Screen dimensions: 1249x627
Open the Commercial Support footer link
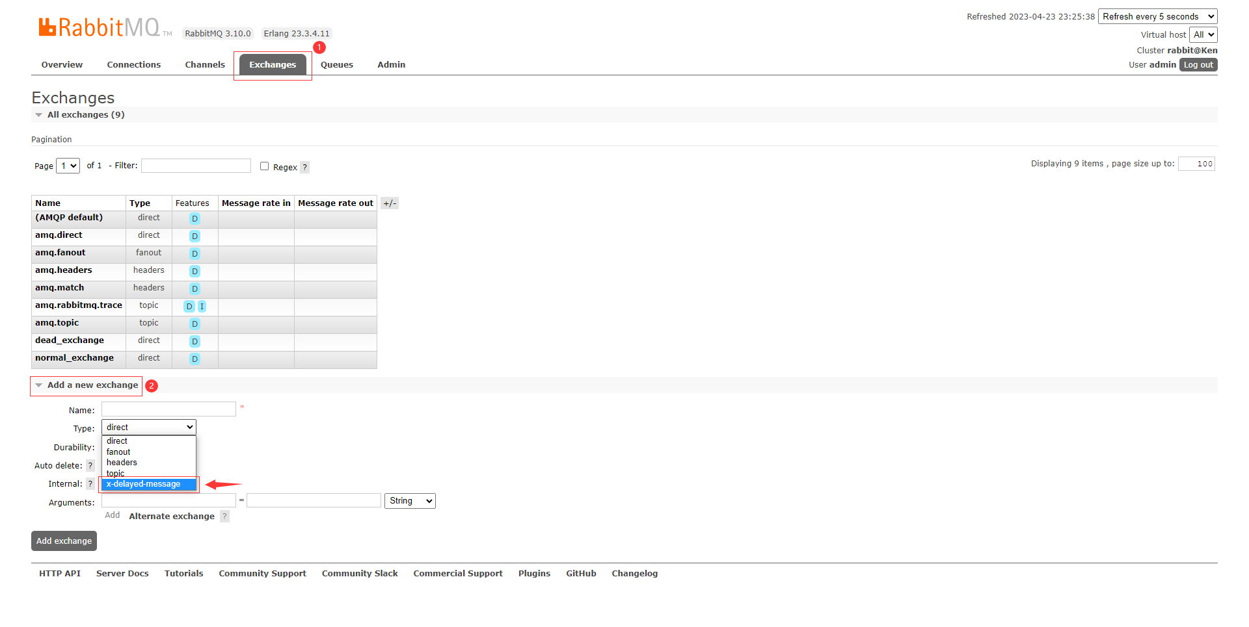[x=458, y=574]
